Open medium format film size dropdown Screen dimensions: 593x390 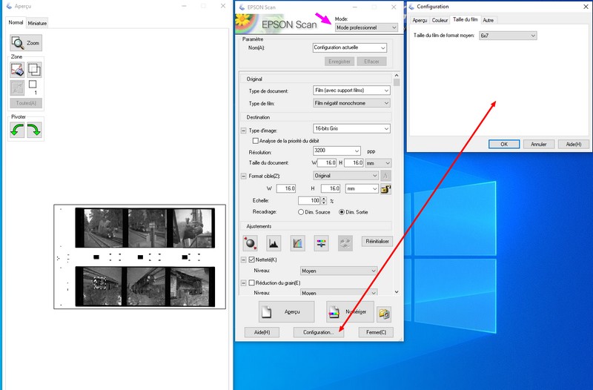508,36
